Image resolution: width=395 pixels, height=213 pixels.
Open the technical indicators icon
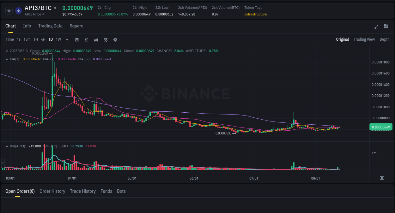click(x=105, y=39)
